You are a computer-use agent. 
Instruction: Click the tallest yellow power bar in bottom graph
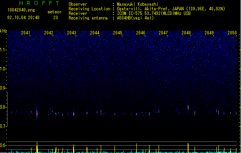37,147
